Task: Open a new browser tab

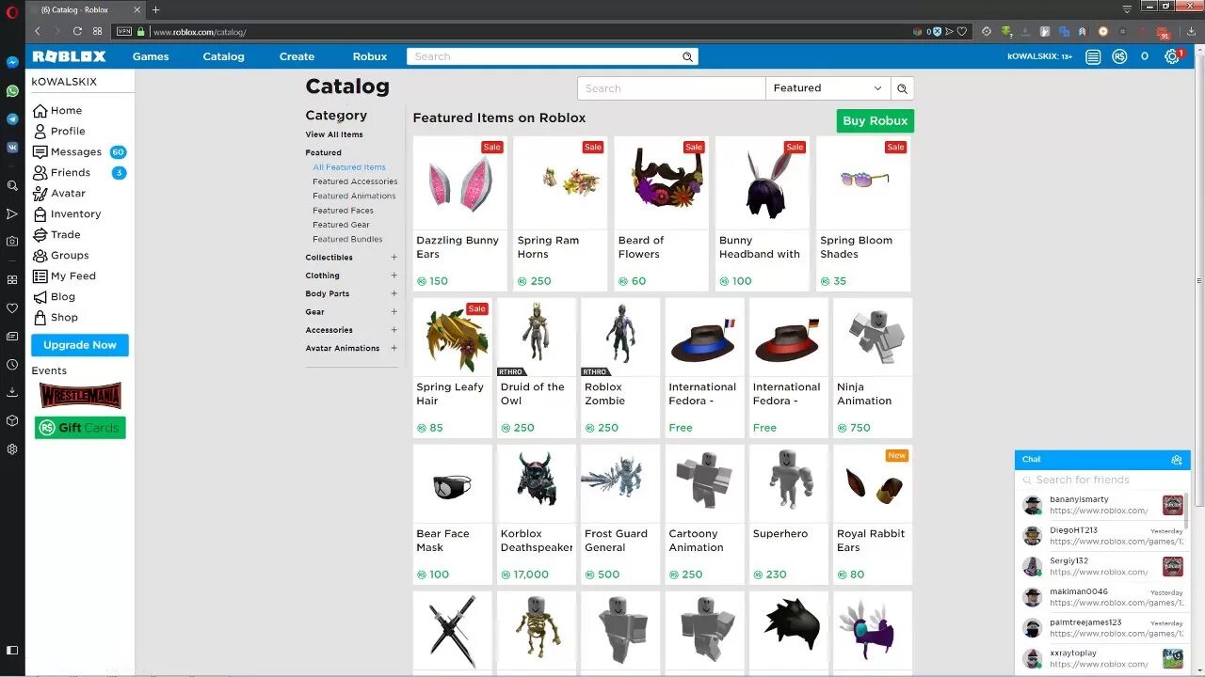Action: pos(155,9)
